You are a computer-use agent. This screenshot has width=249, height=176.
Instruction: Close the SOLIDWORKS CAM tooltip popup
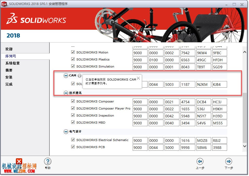point(138,78)
